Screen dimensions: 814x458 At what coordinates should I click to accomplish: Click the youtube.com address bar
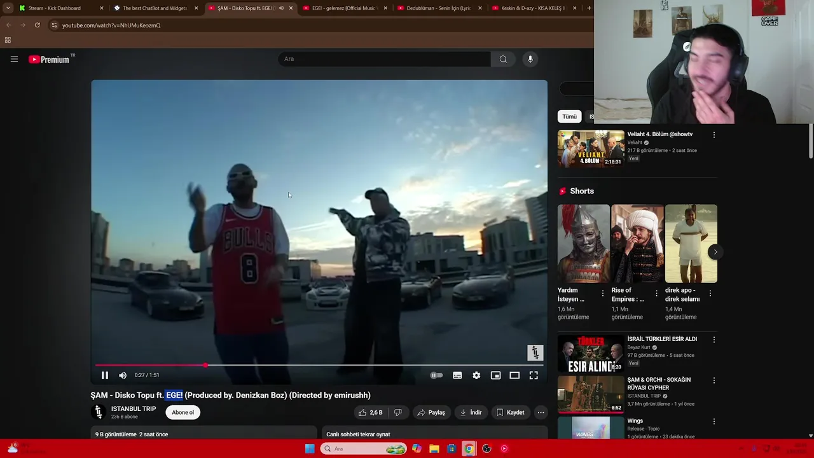pos(318,25)
